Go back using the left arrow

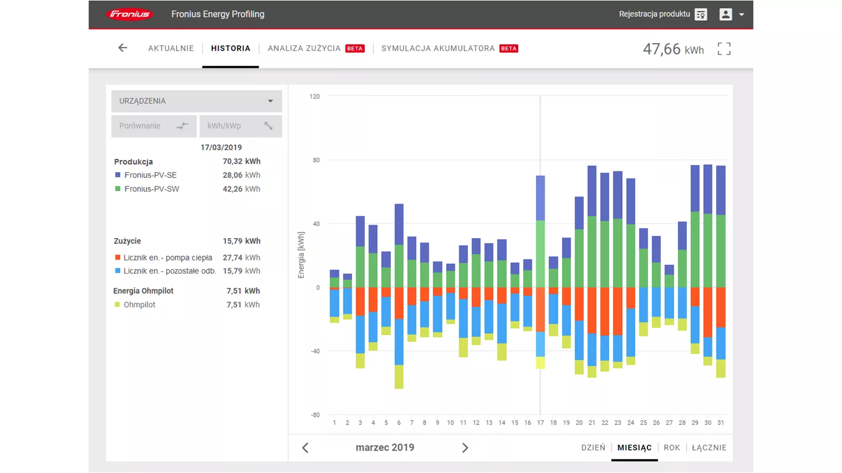click(122, 48)
